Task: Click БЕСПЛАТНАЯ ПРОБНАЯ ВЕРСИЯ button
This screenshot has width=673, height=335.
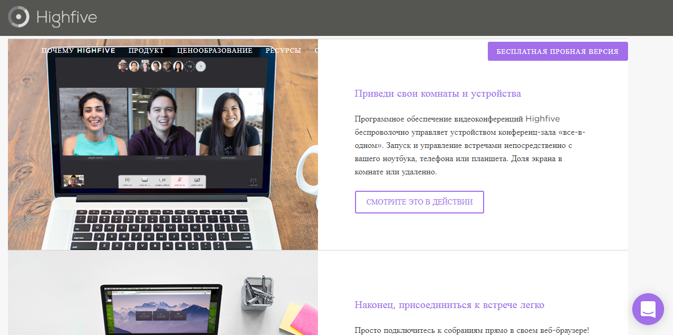Action: coord(557,51)
